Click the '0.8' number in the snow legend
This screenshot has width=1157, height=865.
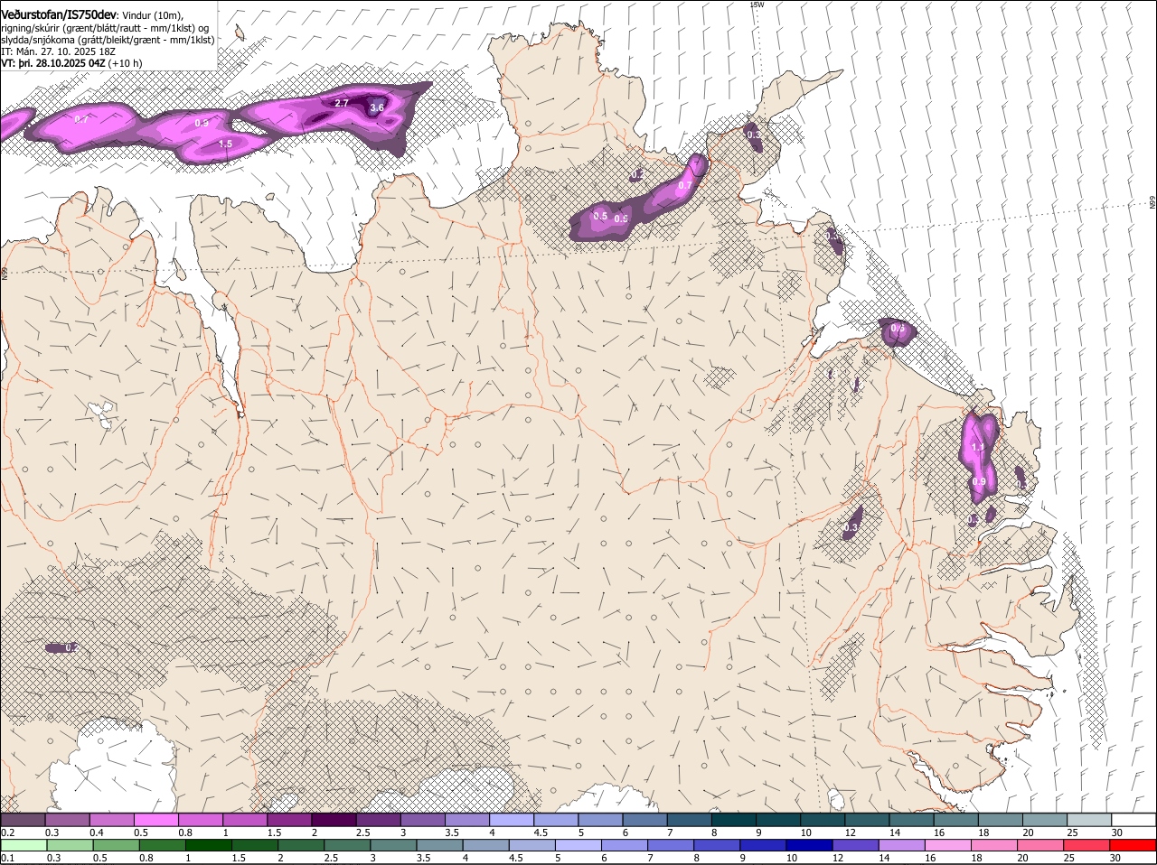[185, 832]
